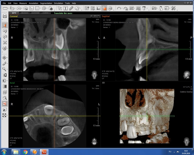Open Chrome from the Windows taskbar
194x155 pixels.
[x=25, y=152]
